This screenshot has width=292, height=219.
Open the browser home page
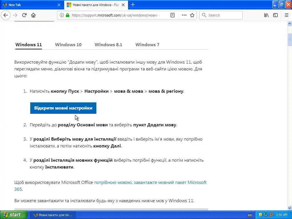pyautogui.click(x=33, y=15)
